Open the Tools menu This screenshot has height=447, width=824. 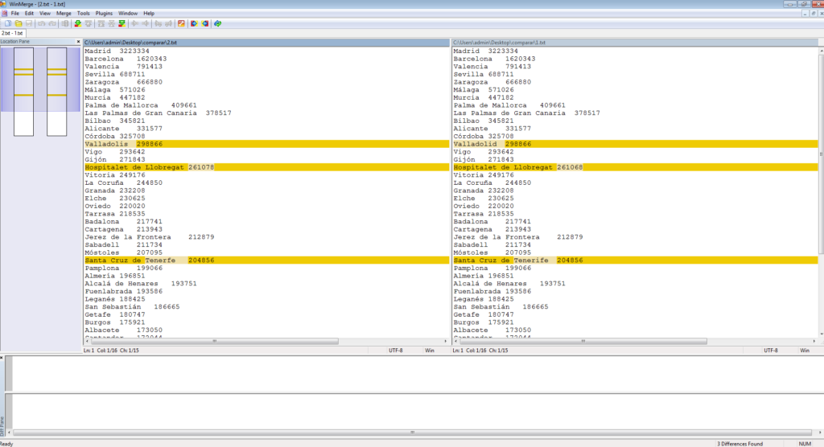tap(83, 13)
